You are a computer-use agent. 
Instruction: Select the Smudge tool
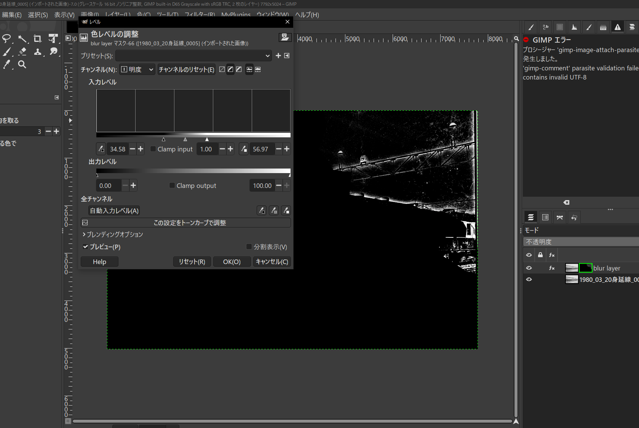click(53, 51)
